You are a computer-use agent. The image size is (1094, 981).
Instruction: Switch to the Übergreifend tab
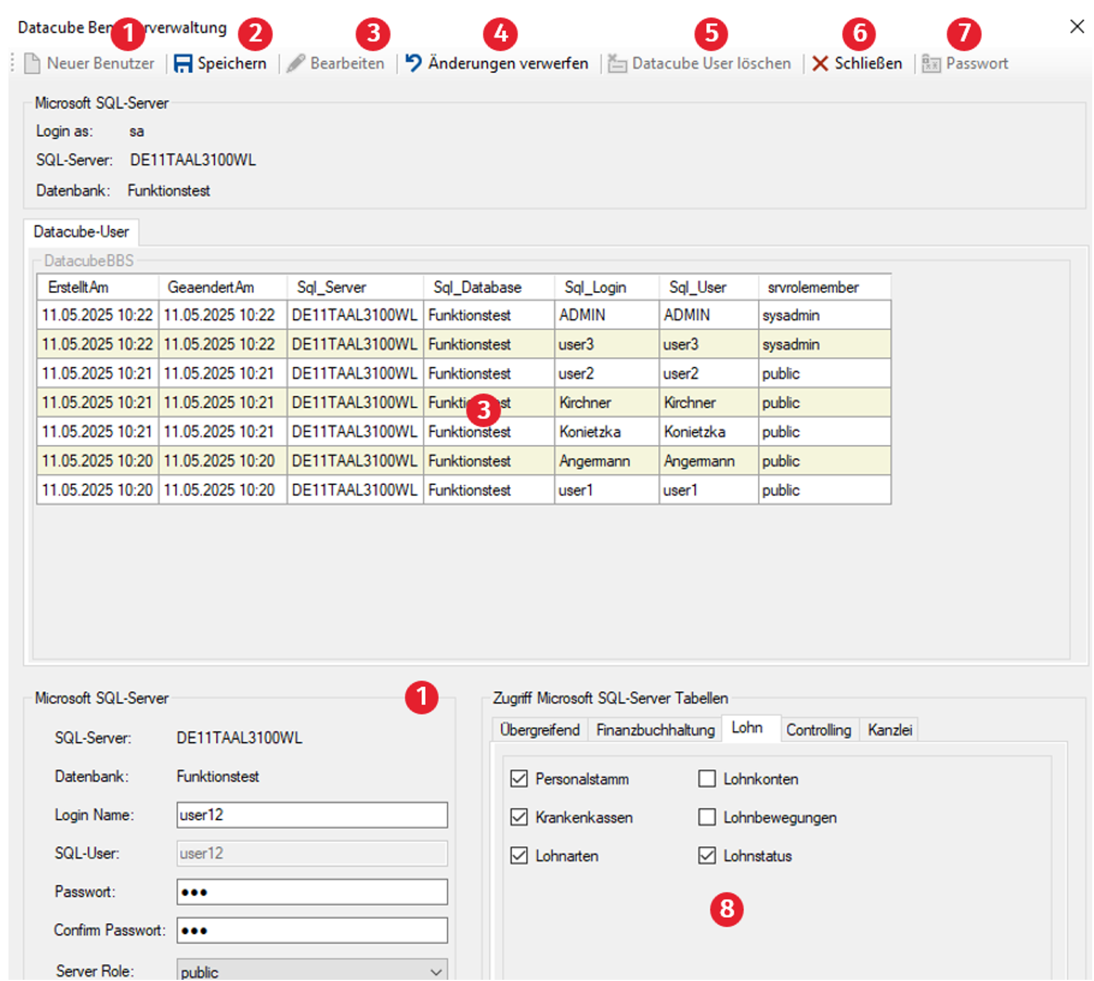pyautogui.click(x=539, y=730)
